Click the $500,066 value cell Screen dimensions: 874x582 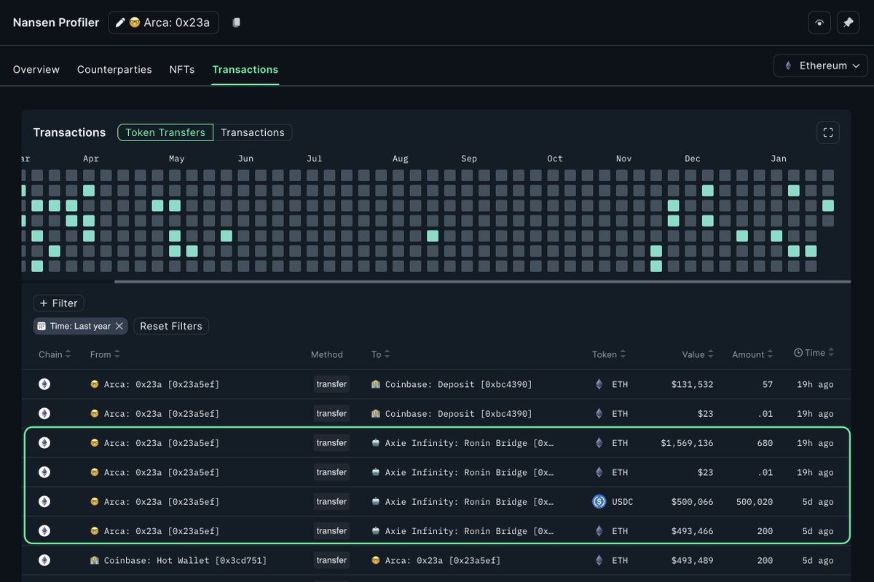coord(693,501)
